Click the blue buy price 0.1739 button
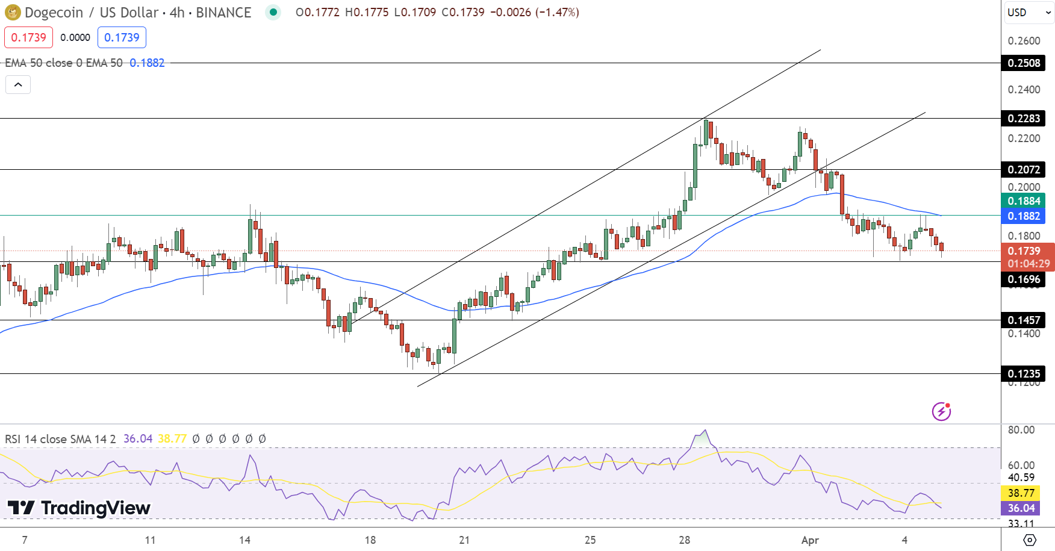The image size is (1055, 551). pos(122,37)
